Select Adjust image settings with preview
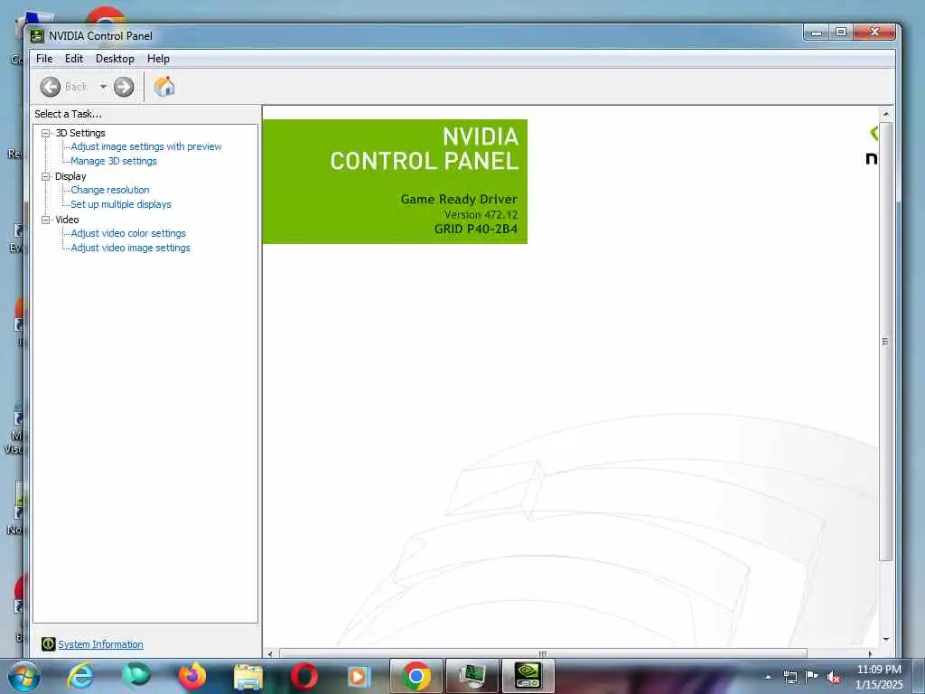Screen dimensions: 925x694 click(146, 146)
